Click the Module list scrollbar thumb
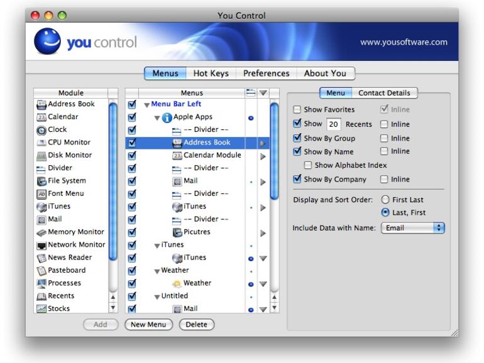 pos(113,181)
